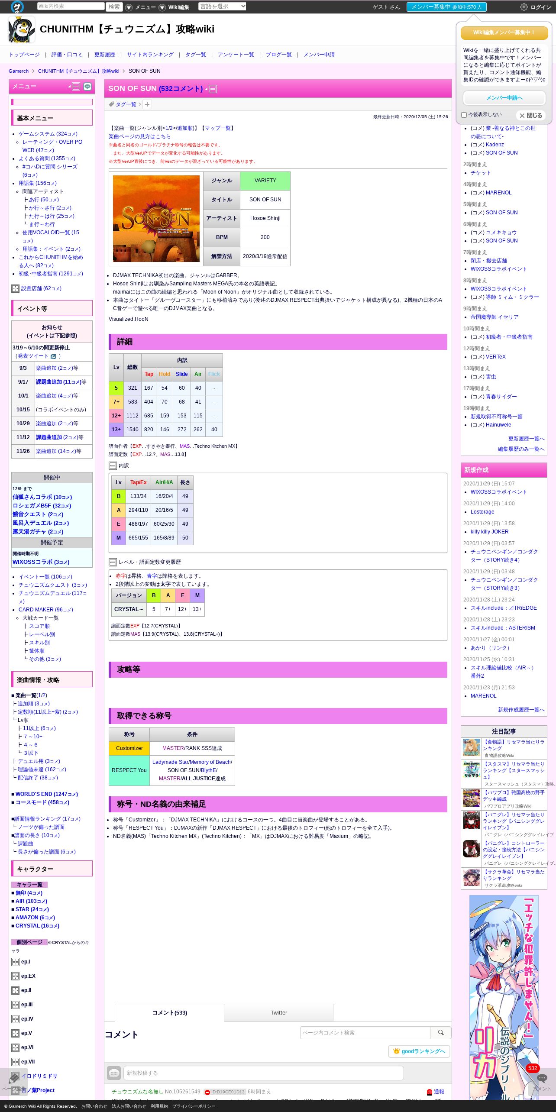Follow the 楽曲ページの見方はこちら link
Screen dimensions: 556x1112
click(x=139, y=136)
